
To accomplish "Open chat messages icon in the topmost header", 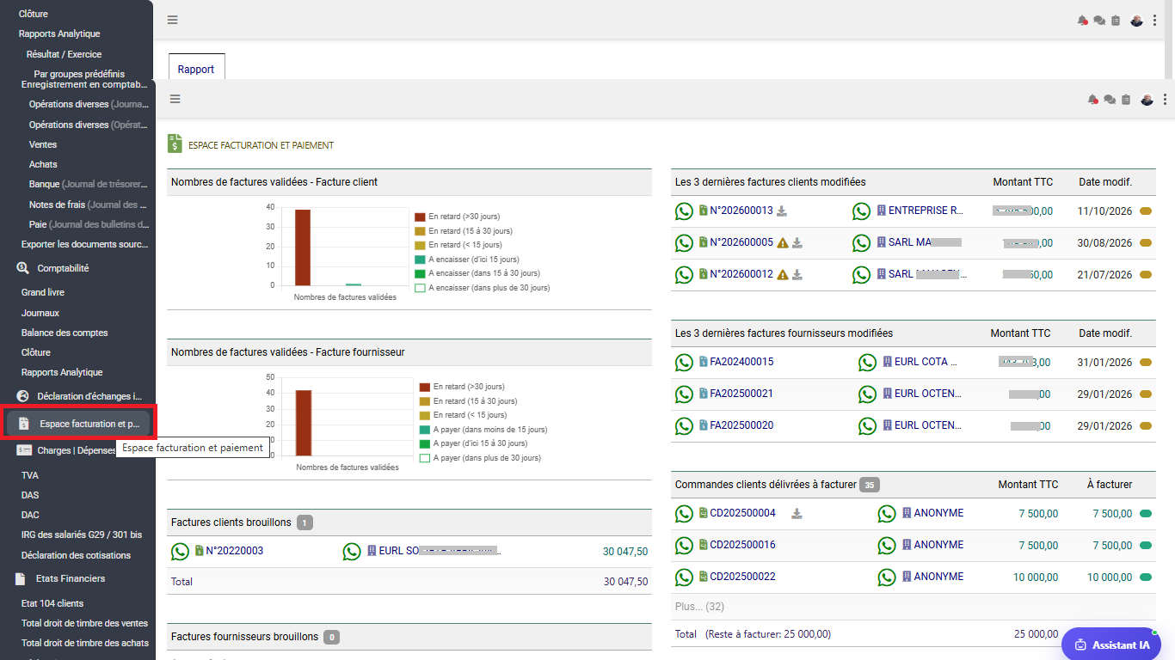I will pyautogui.click(x=1099, y=21).
